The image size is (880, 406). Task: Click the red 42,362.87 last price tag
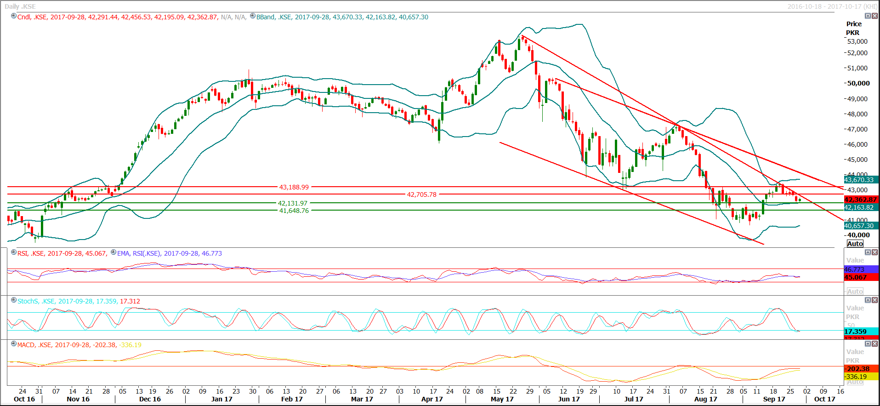[x=861, y=200]
